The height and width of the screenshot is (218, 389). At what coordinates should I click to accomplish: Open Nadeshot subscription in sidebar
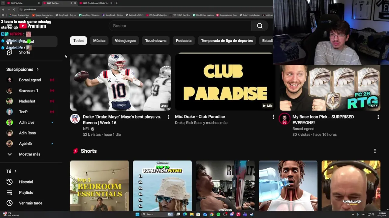point(30,101)
